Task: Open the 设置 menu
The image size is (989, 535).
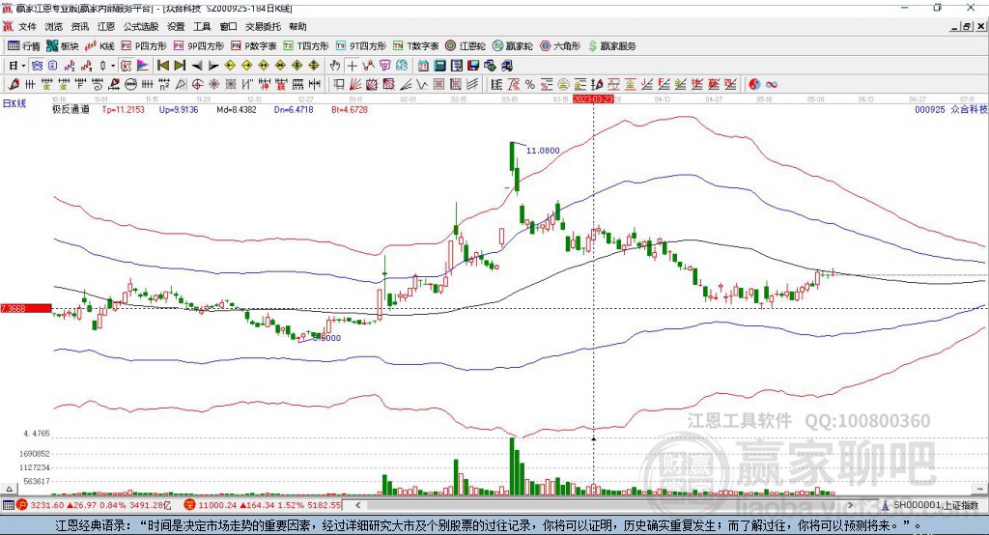Action: click(x=176, y=26)
